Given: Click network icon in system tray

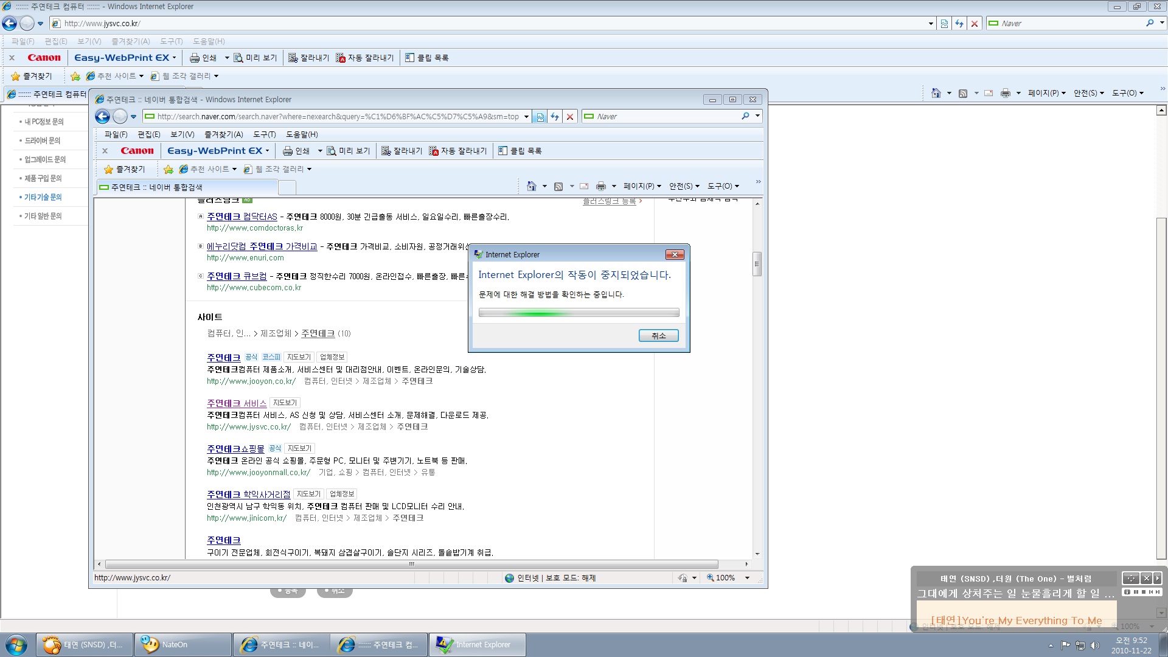Looking at the screenshot, I should pos(1080,645).
